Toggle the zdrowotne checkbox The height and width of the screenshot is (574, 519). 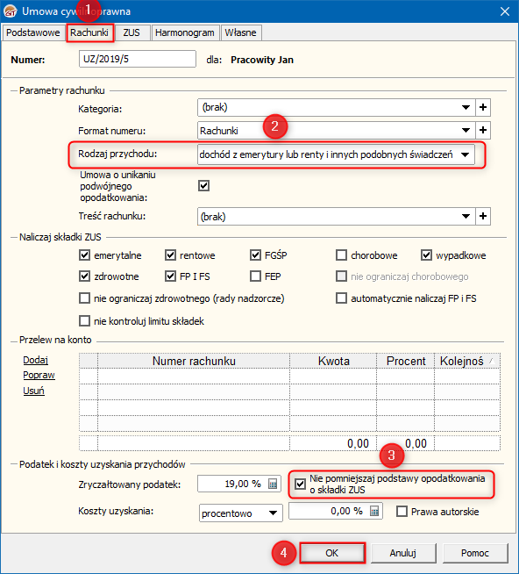tap(84, 276)
